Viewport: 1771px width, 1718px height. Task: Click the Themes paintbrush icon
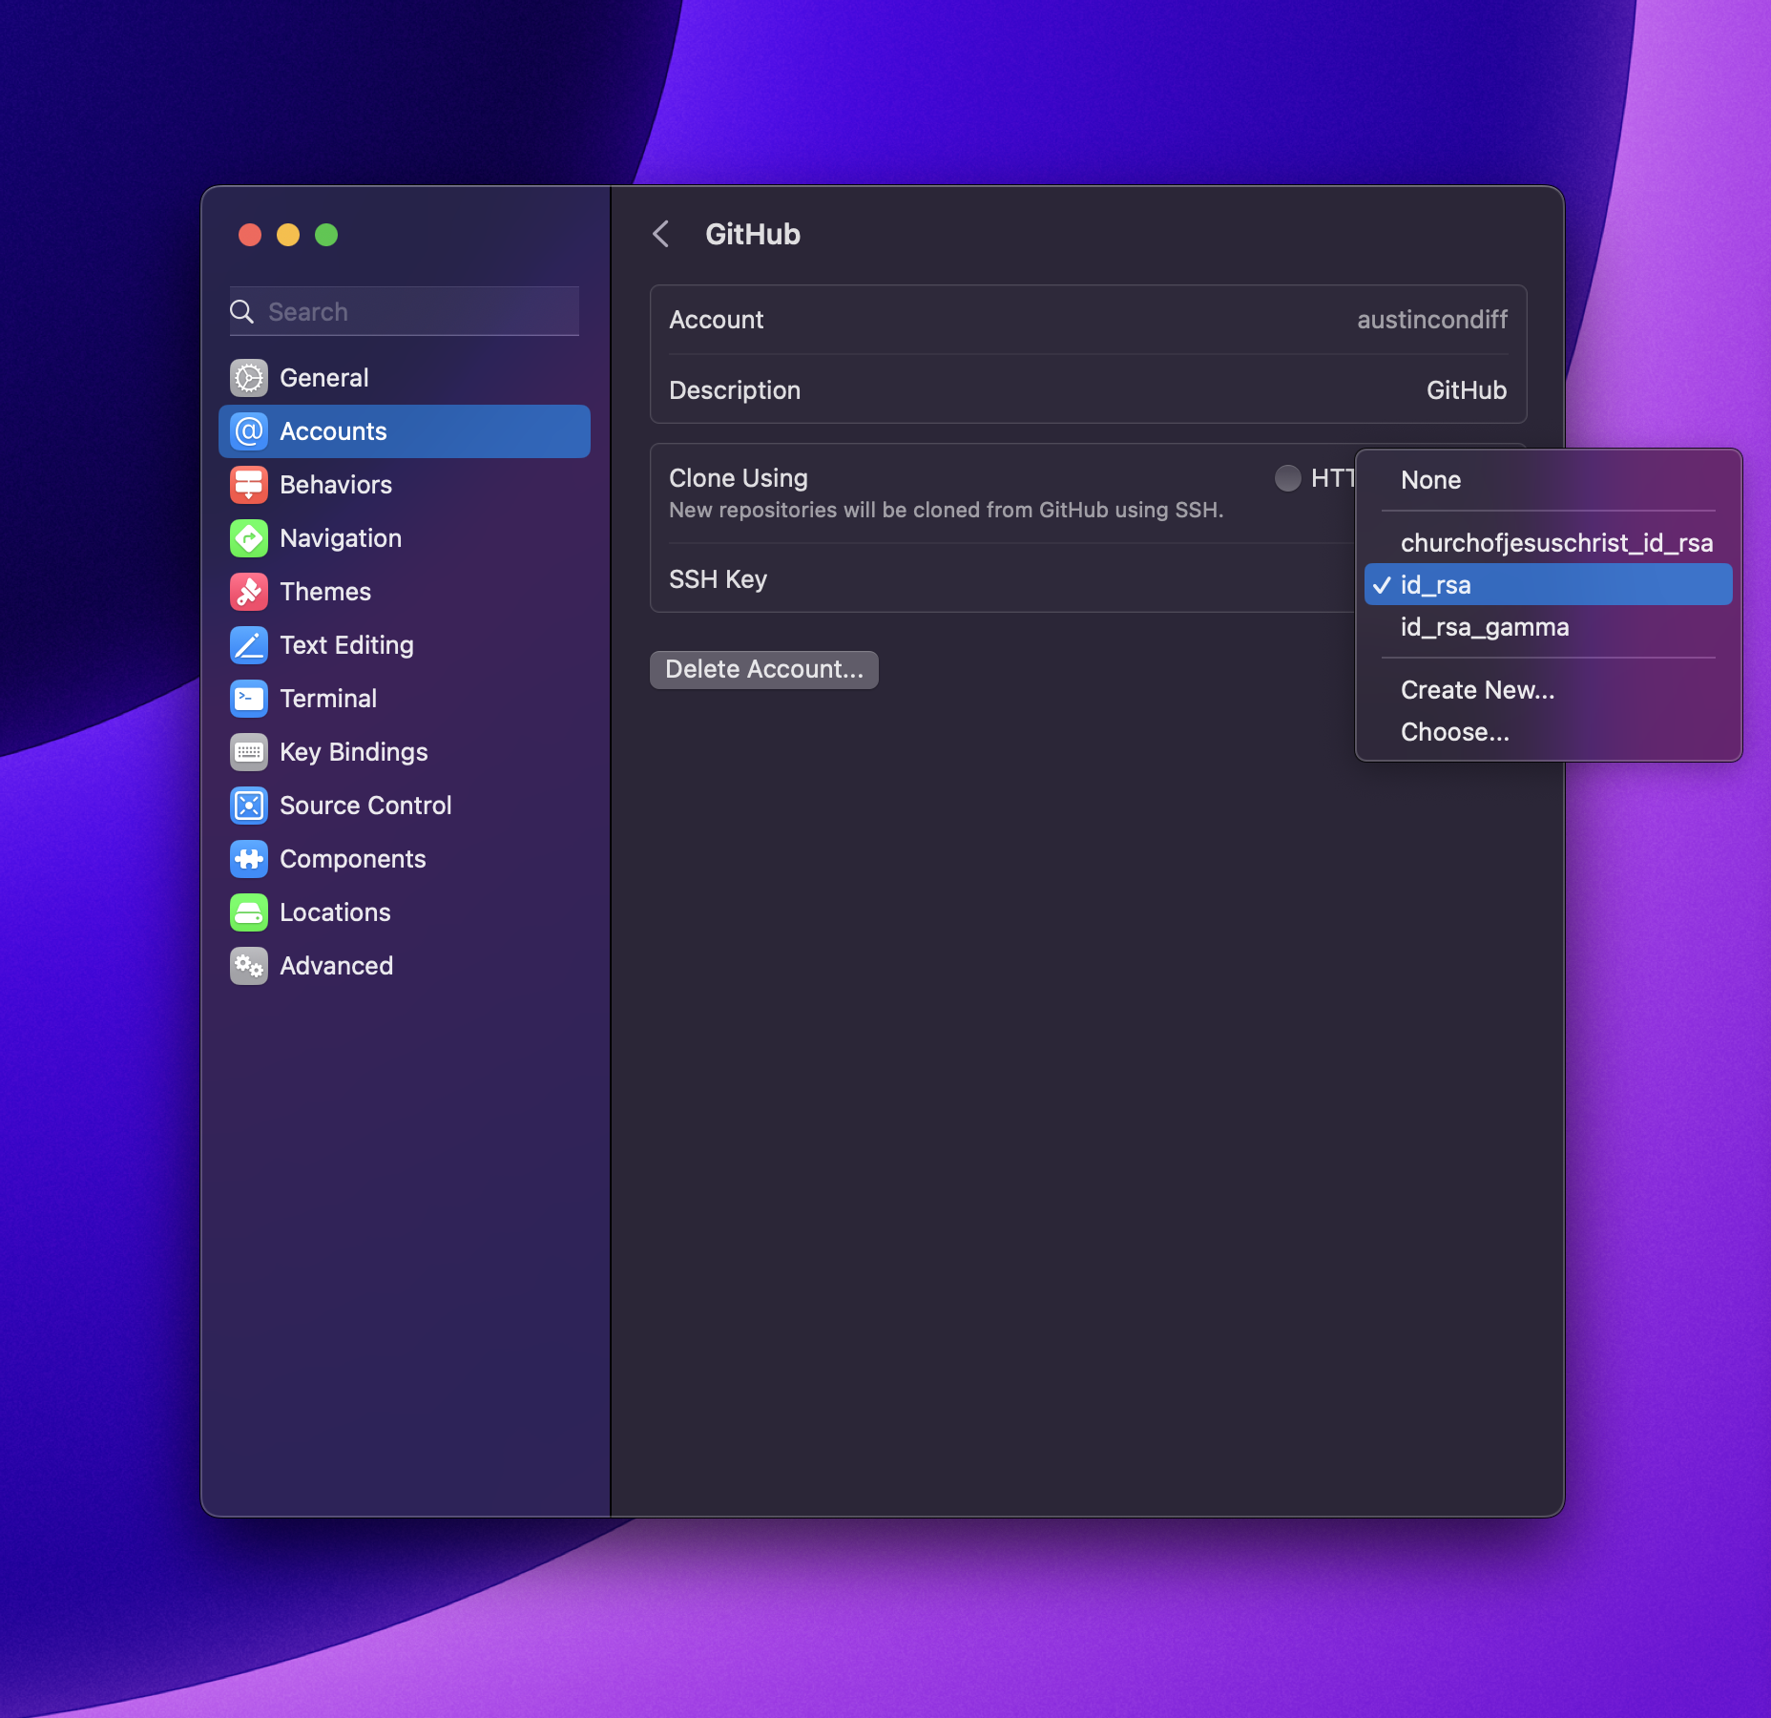click(x=249, y=592)
